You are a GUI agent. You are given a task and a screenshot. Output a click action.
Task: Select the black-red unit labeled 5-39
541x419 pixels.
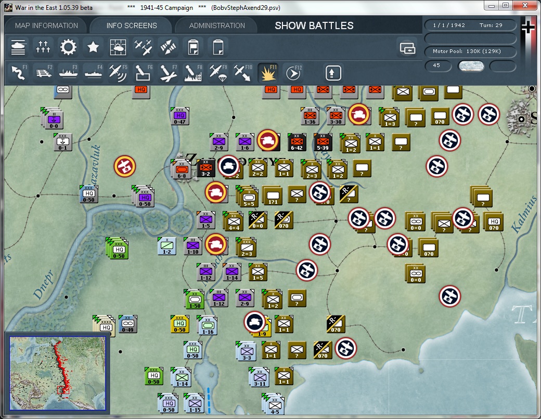(323, 142)
